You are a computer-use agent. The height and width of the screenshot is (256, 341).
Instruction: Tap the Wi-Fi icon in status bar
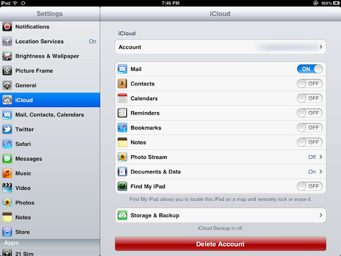click(x=15, y=3)
